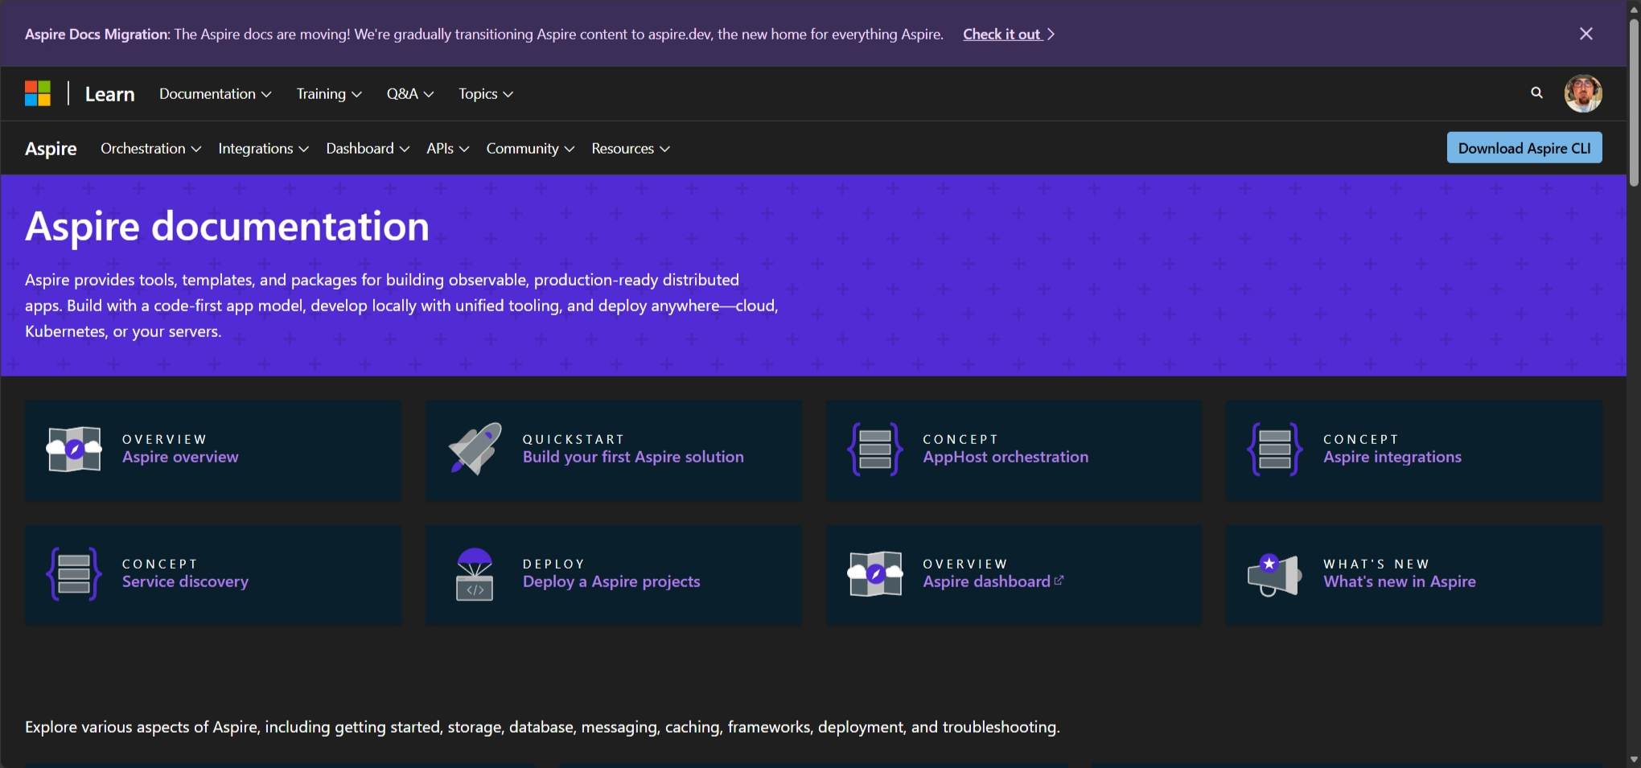Open search with the magnifier icon

coord(1536,93)
